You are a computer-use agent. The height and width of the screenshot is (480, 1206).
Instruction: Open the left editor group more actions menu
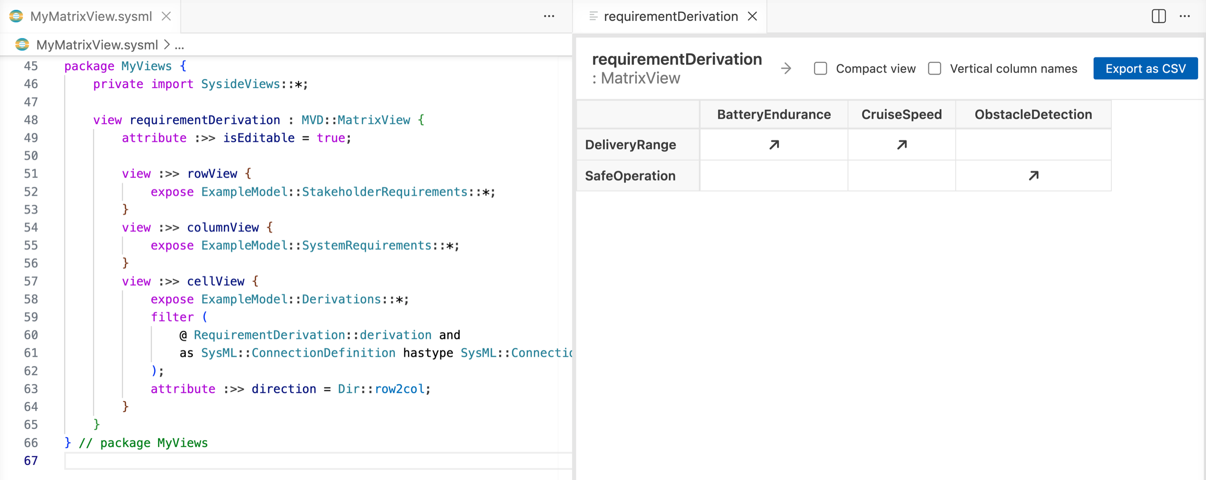click(549, 16)
